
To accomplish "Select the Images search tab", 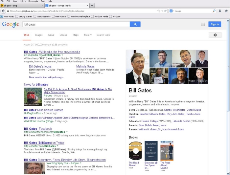I will point(39,35).
